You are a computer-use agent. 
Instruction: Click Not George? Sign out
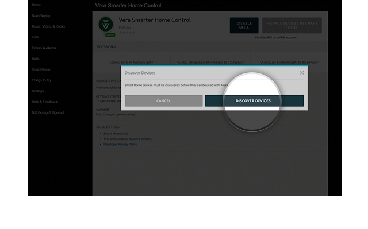click(48, 112)
